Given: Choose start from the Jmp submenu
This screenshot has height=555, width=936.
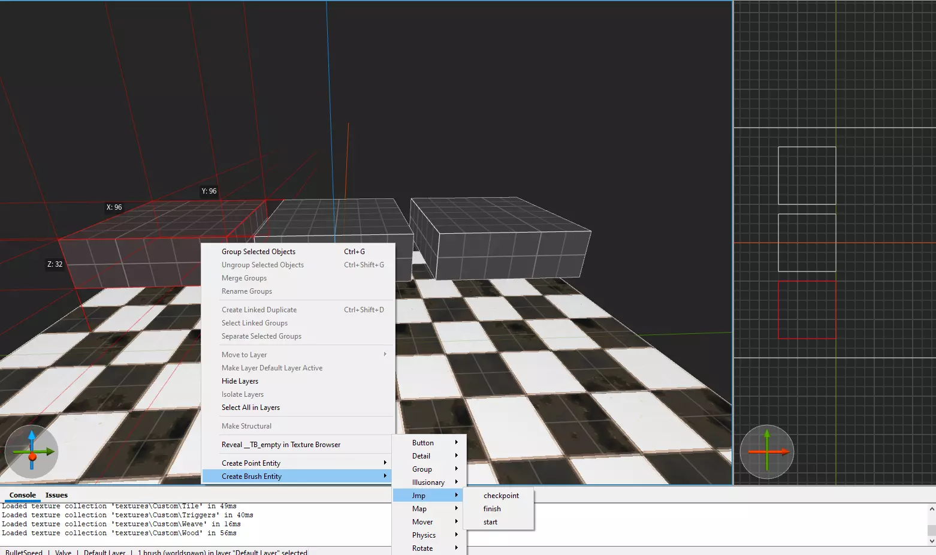Looking at the screenshot, I should [490, 522].
